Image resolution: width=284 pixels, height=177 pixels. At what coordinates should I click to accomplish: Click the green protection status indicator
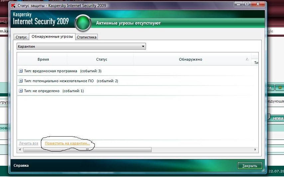83,23
